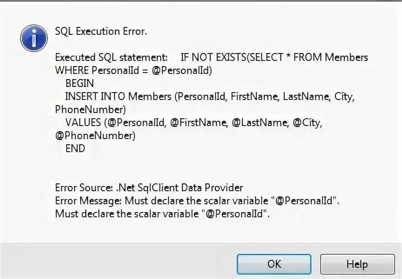402x279 pixels.
Task: Click the @City parameter
Action: [308, 123]
